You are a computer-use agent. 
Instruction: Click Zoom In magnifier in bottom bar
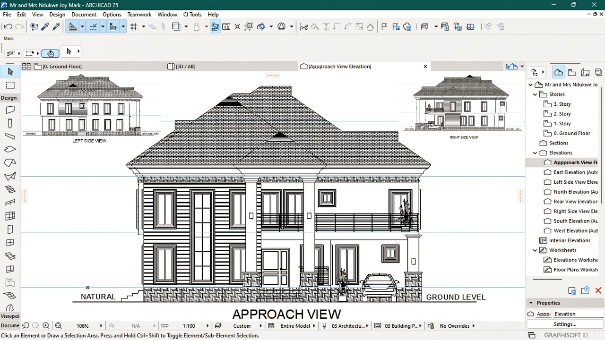click(x=46, y=326)
